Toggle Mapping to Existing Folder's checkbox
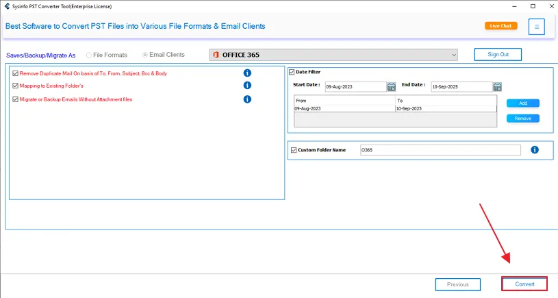Screen dimensions: 558x298 coord(15,86)
